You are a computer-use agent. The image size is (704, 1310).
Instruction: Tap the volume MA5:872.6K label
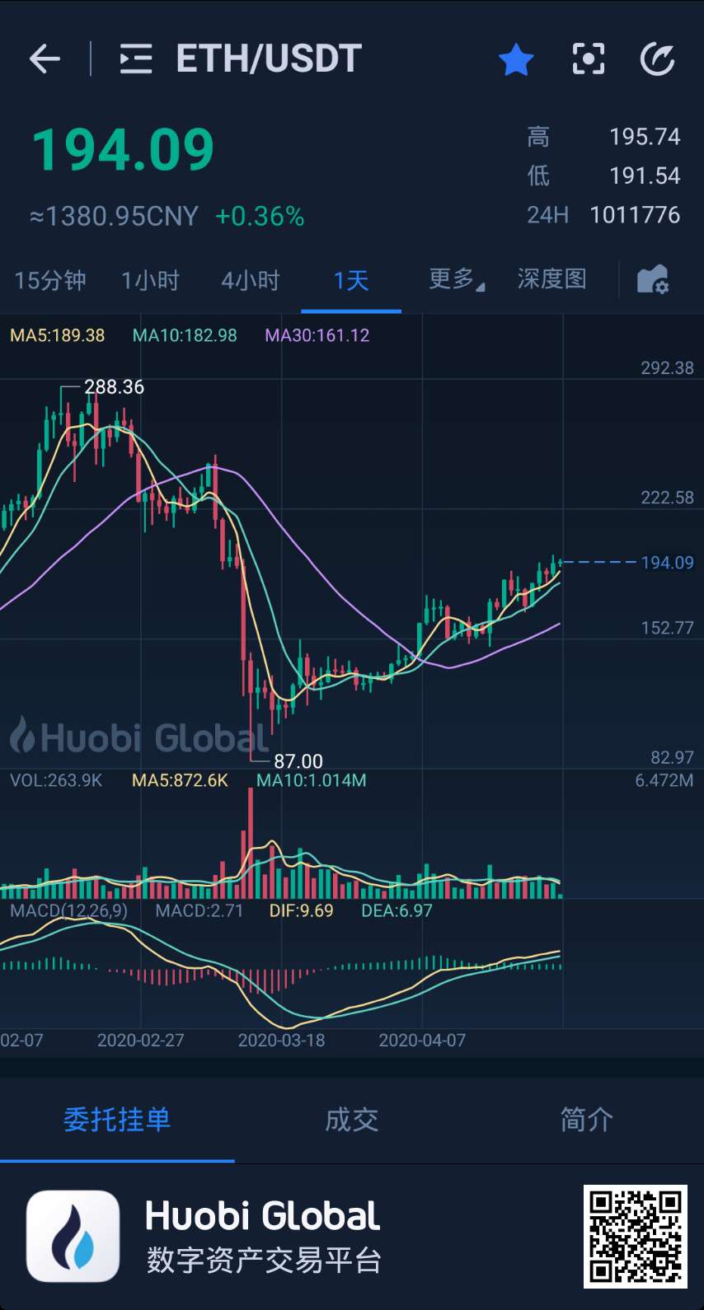pyautogui.click(x=180, y=780)
